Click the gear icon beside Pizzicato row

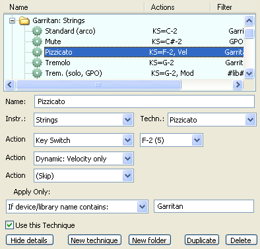[x=37, y=52]
